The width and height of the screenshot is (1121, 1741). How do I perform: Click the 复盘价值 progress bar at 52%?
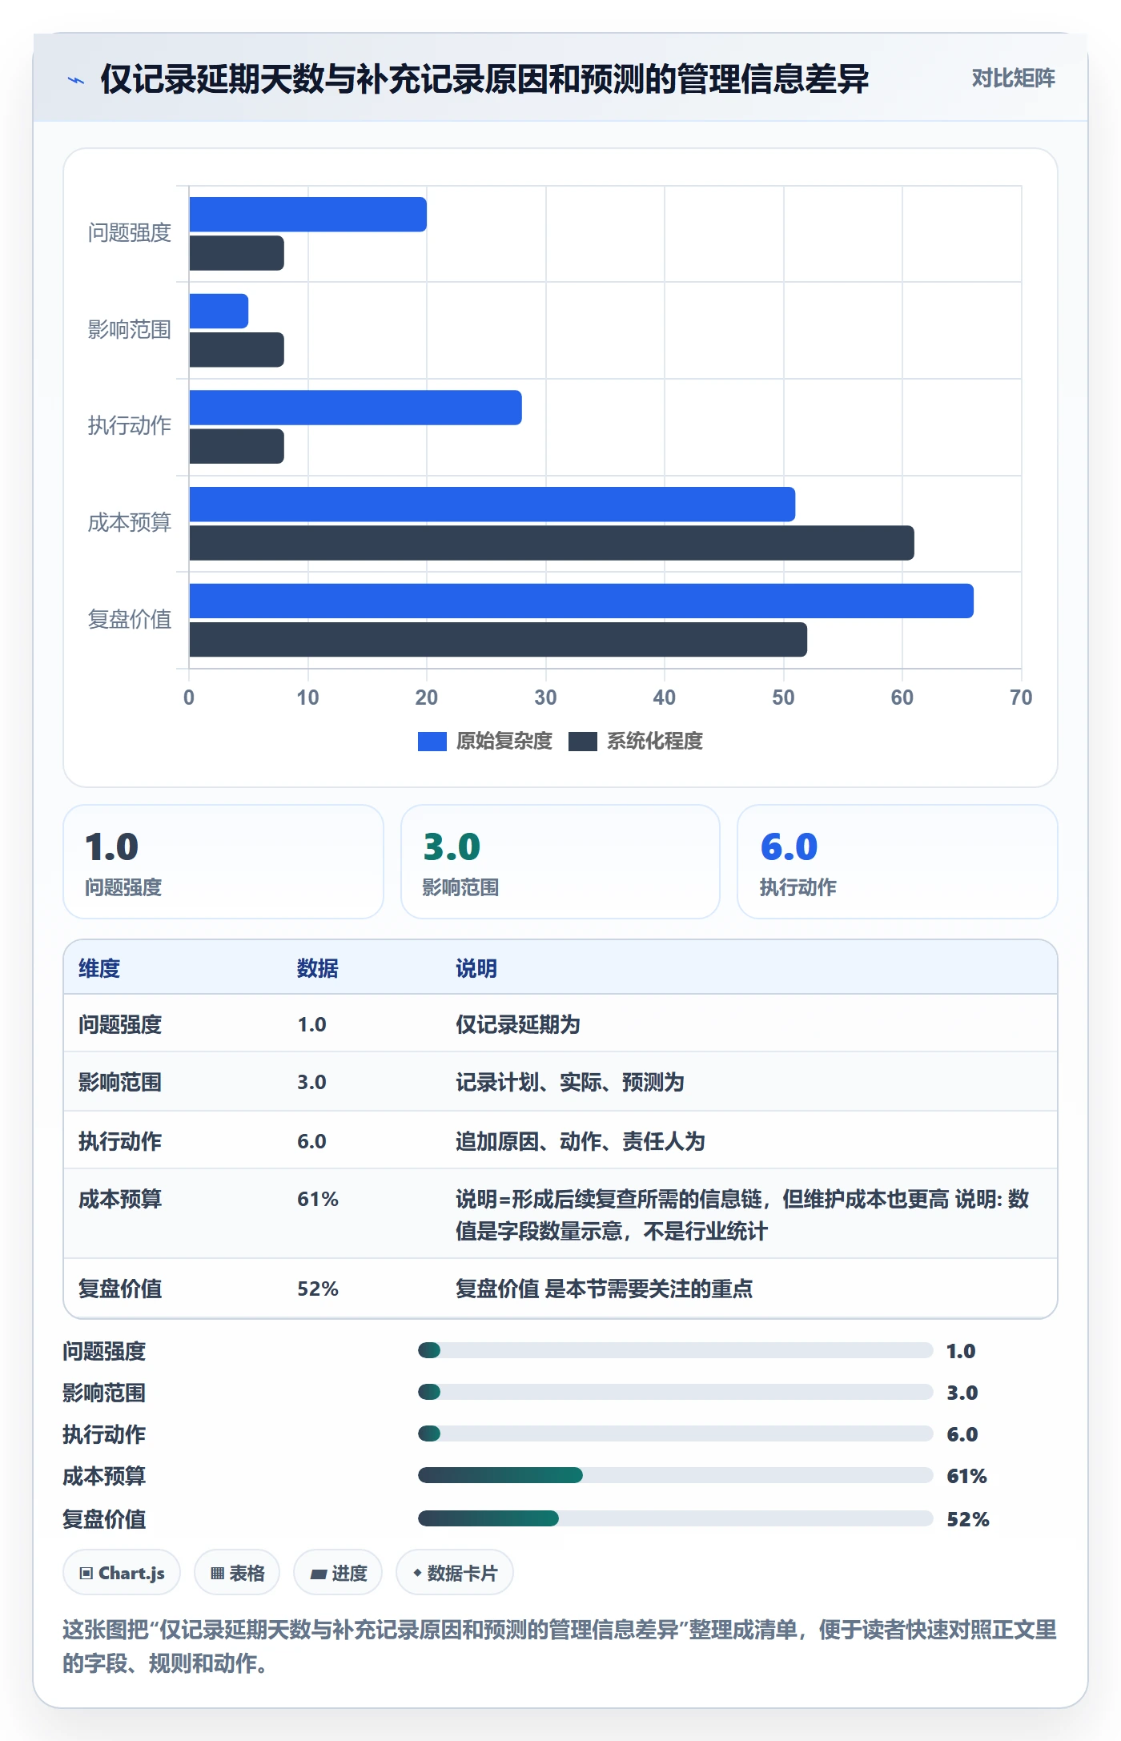pos(675,1518)
